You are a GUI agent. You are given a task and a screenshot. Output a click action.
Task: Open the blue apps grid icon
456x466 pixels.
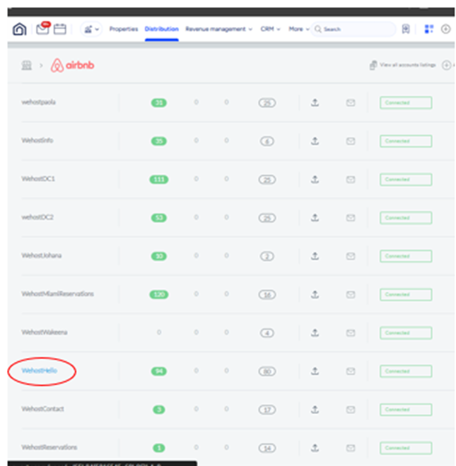pyautogui.click(x=429, y=29)
